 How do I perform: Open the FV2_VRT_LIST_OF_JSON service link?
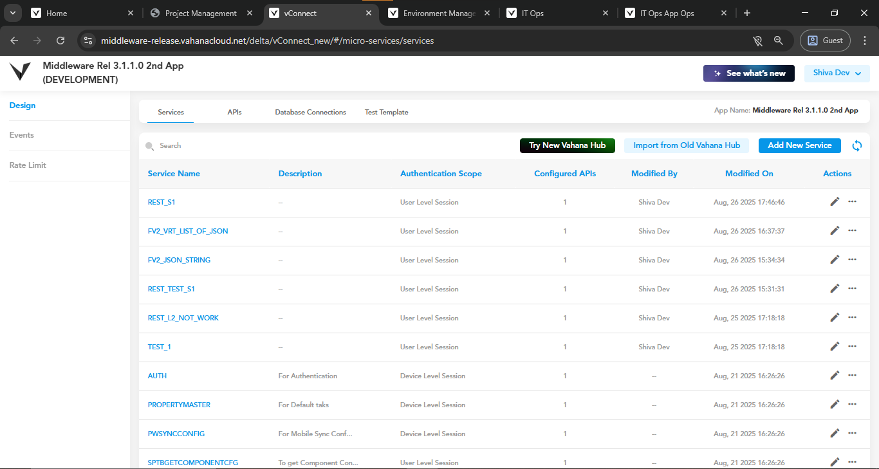click(x=188, y=231)
